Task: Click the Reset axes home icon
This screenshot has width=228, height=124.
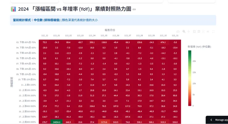Action: pyautogui.click(x=208, y=31)
